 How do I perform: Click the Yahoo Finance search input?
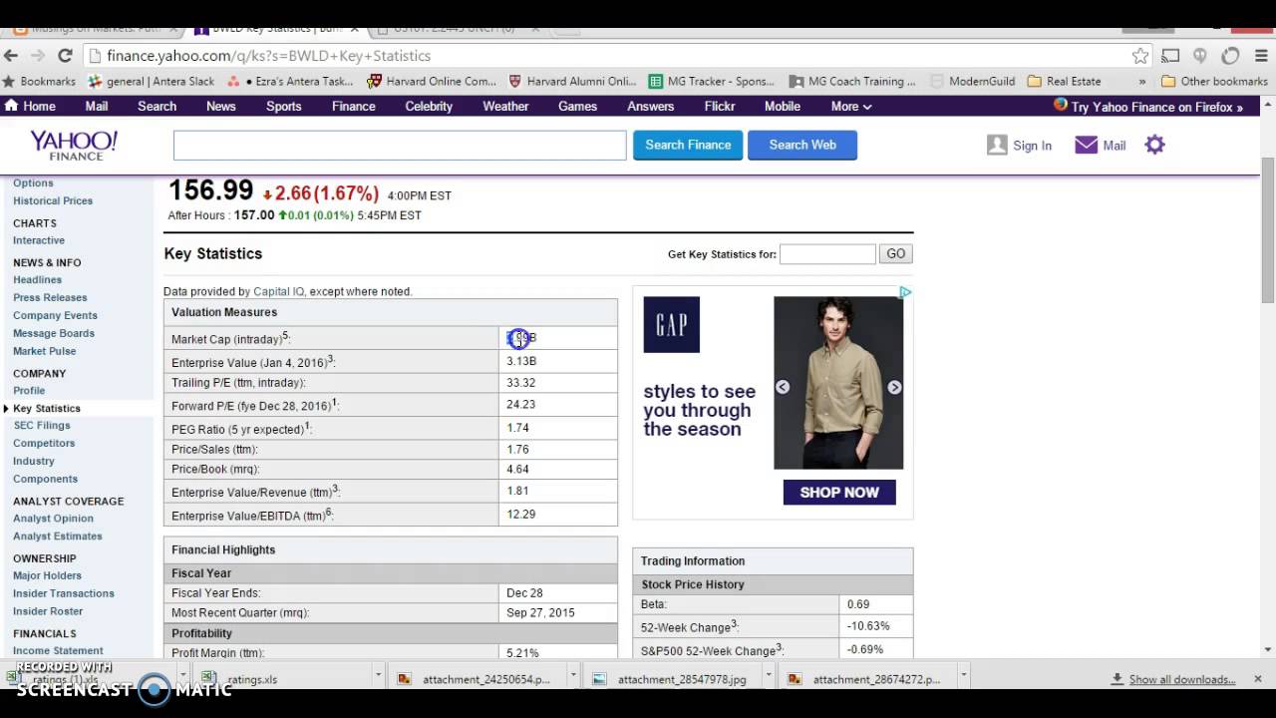(400, 145)
